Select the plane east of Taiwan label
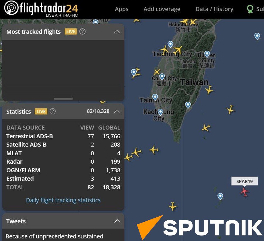This screenshot has height=241, width=264. click(209, 90)
